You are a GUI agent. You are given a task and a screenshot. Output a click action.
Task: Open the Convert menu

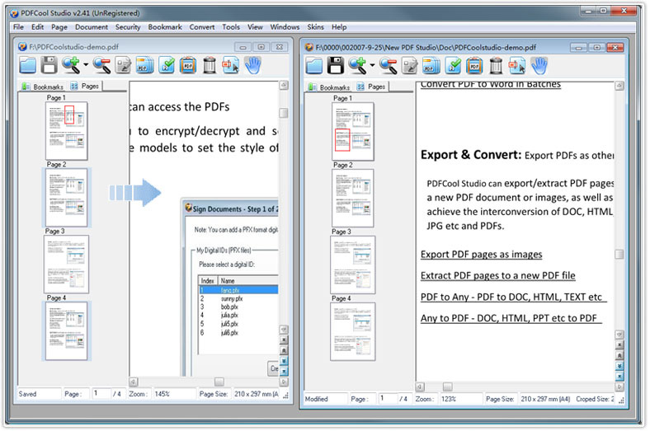(x=202, y=27)
